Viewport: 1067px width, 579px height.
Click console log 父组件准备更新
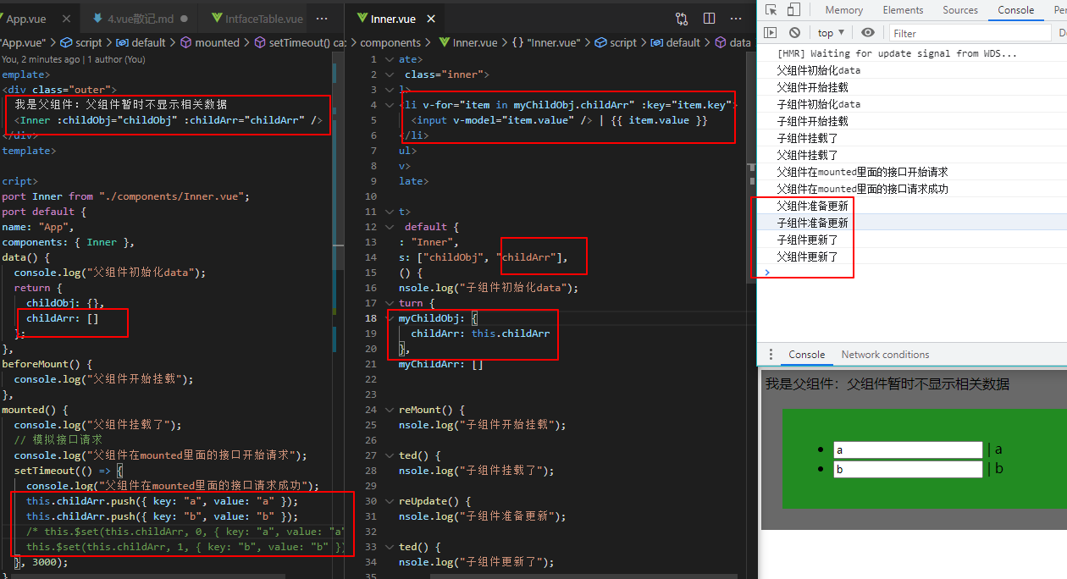point(813,206)
